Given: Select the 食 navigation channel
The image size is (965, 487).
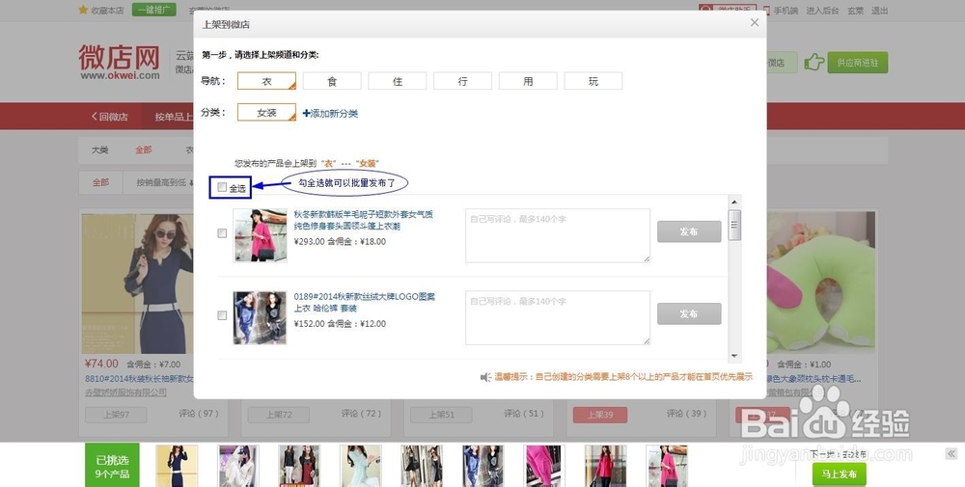Looking at the screenshot, I should pyautogui.click(x=332, y=81).
